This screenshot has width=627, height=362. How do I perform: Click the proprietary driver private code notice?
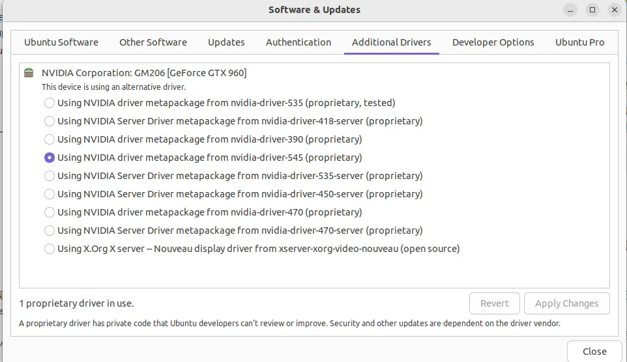coord(289,323)
